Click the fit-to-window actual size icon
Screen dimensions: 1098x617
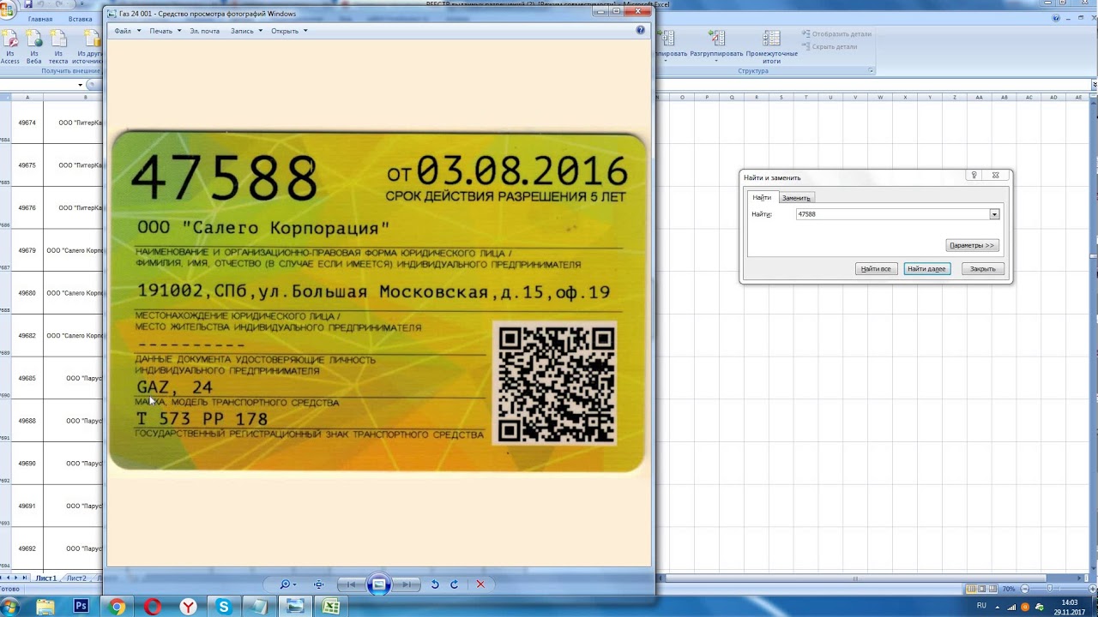(318, 584)
